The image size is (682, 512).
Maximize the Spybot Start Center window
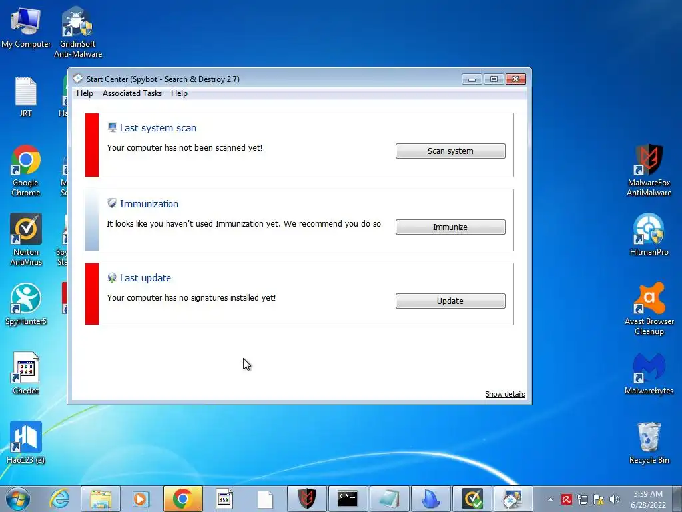pos(494,79)
